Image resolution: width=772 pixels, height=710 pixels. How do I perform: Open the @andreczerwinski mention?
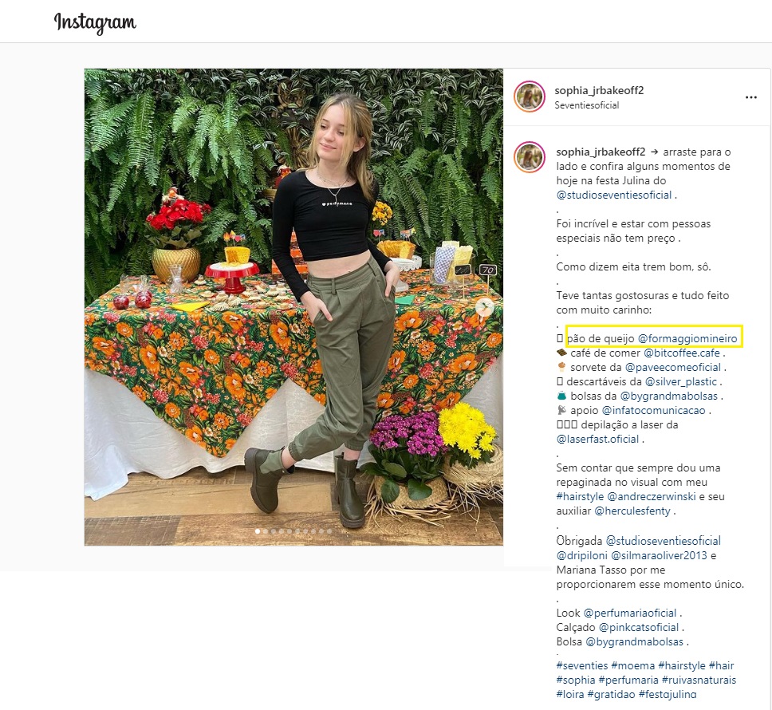pos(652,497)
